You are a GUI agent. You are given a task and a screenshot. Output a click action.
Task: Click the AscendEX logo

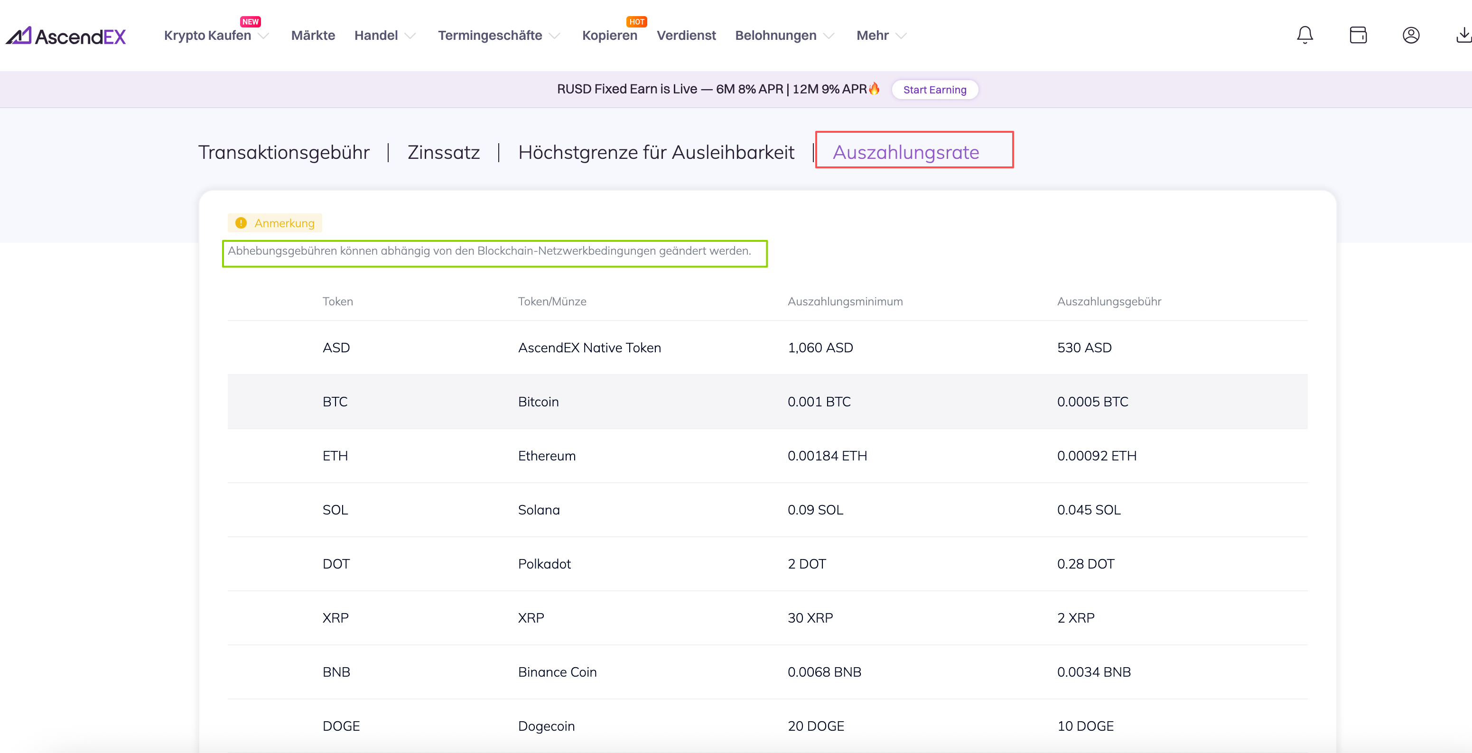click(x=65, y=36)
